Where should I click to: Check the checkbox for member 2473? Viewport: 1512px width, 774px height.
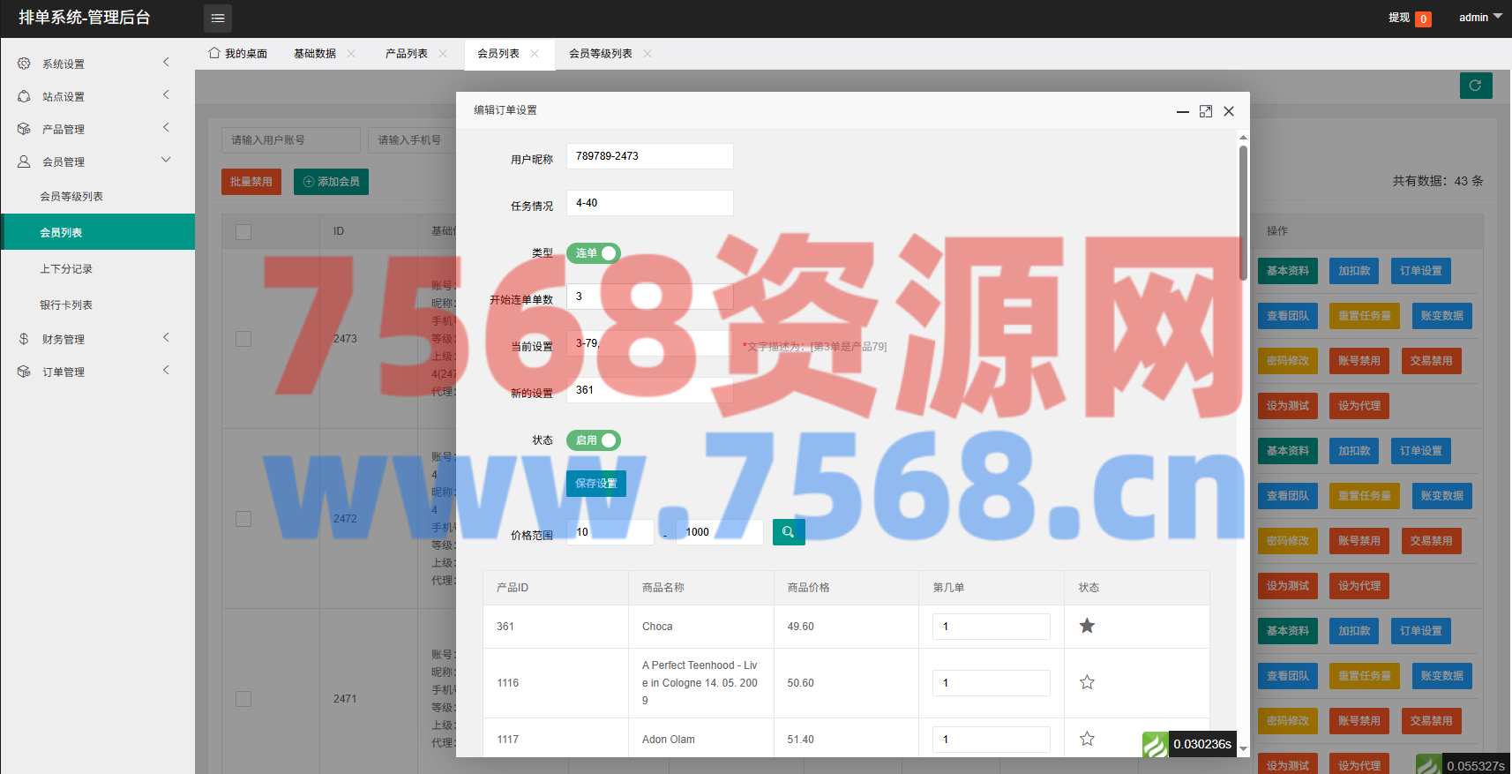tap(243, 339)
